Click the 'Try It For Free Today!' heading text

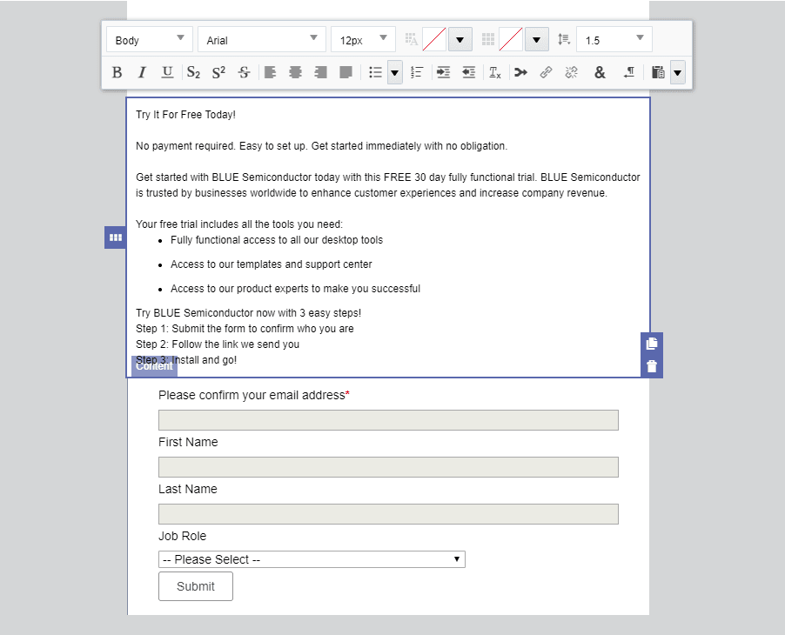(185, 115)
